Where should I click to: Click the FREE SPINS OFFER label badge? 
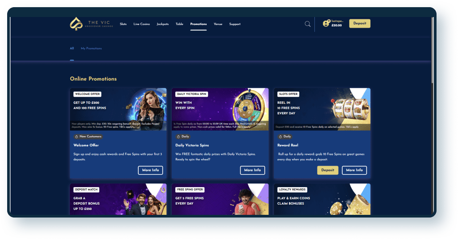click(190, 190)
